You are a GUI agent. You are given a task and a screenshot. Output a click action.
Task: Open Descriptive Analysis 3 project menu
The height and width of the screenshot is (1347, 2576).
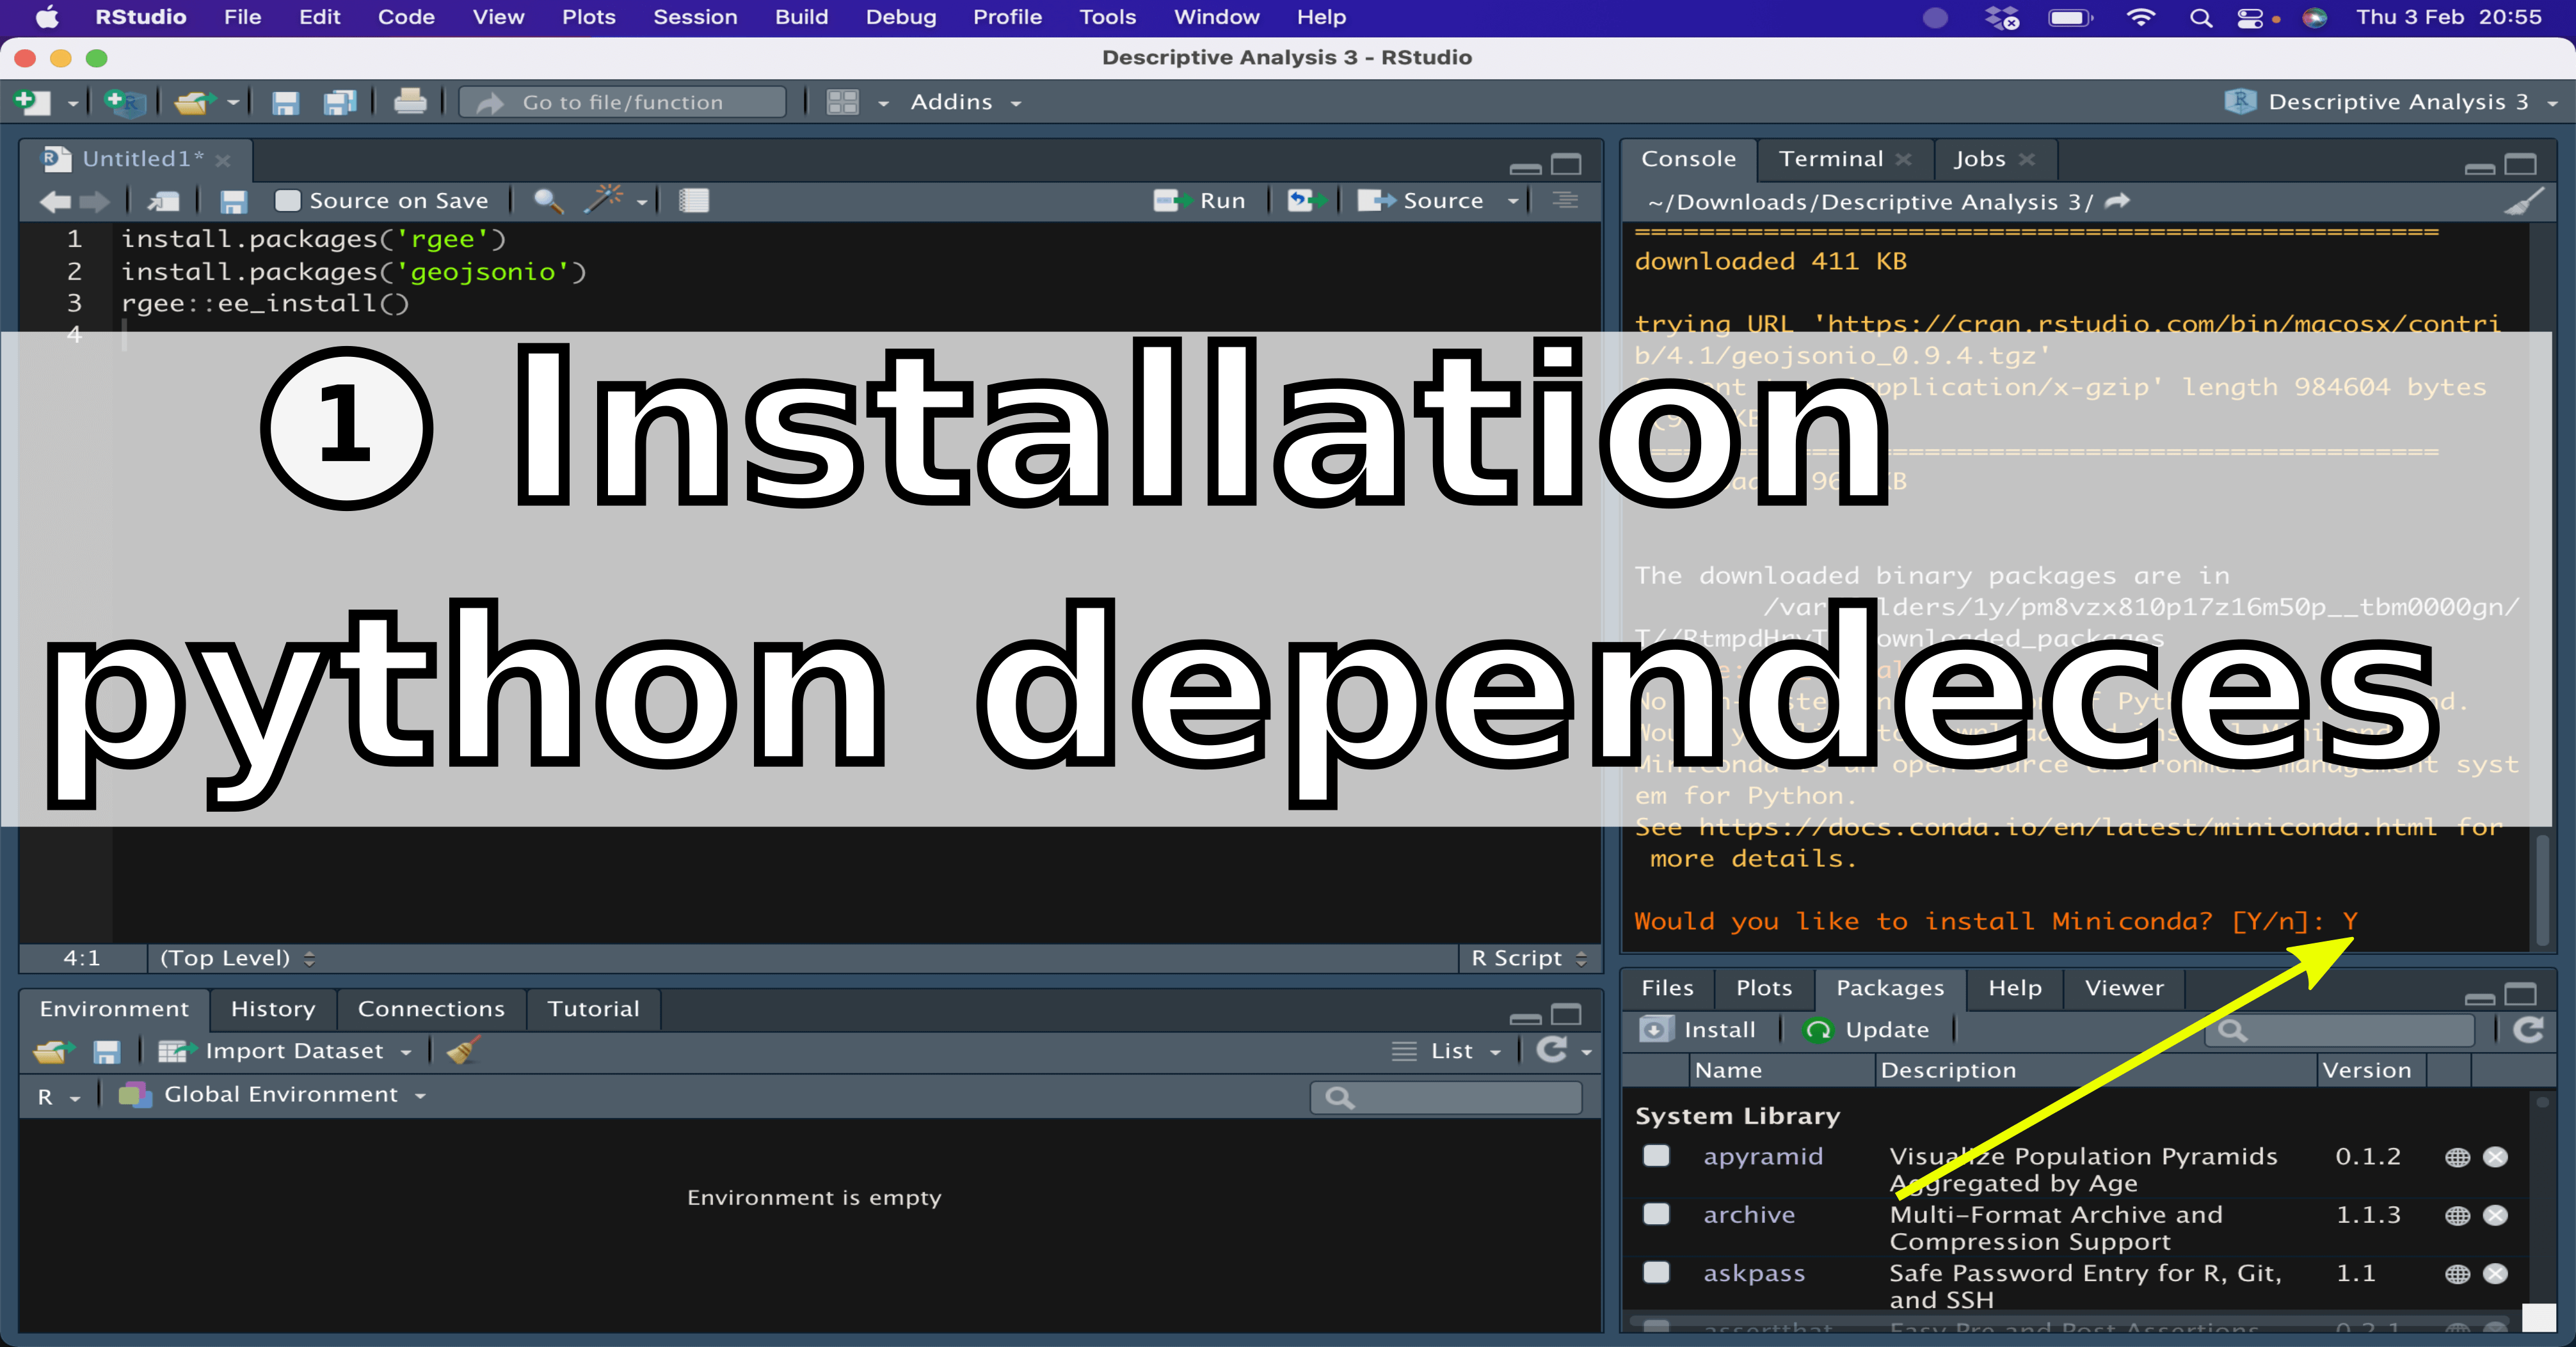[x=2391, y=102]
